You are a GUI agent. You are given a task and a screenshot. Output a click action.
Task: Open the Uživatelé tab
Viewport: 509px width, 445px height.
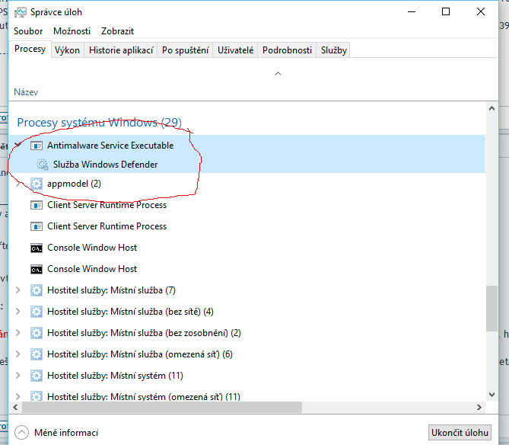(235, 50)
